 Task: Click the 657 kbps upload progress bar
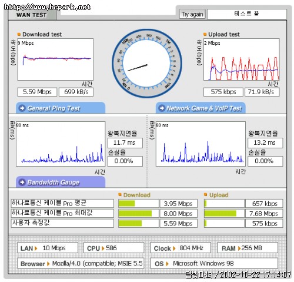point(224,204)
